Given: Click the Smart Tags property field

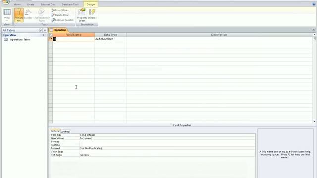Looking at the screenshot, I should pyautogui.click(x=167, y=152).
